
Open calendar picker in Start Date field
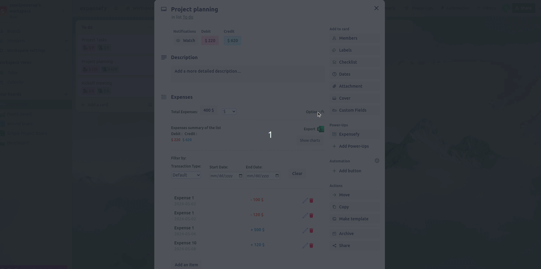(x=240, y=176)
